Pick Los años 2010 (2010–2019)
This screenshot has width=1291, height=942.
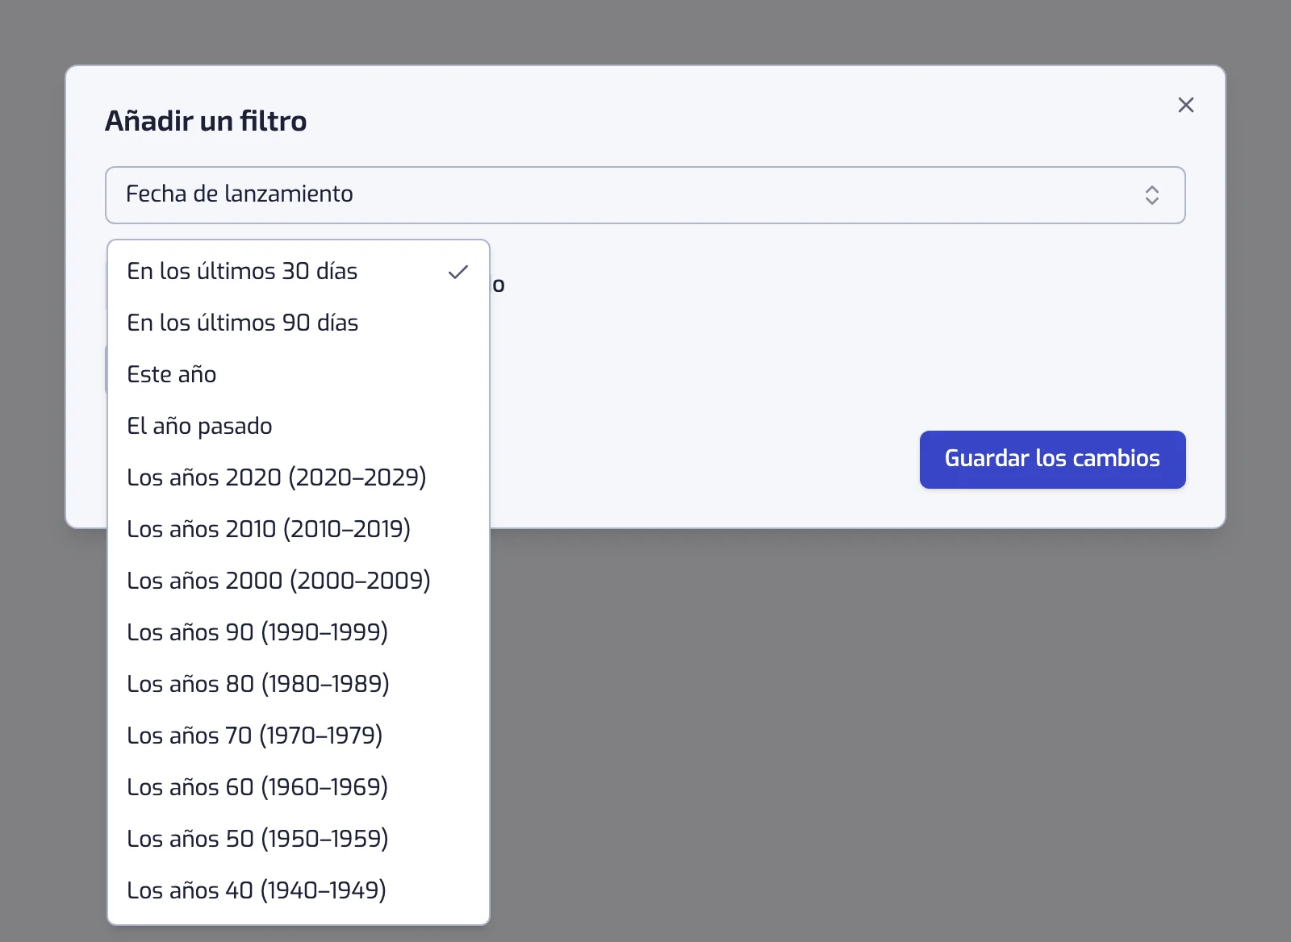click(x=299, y=529)
